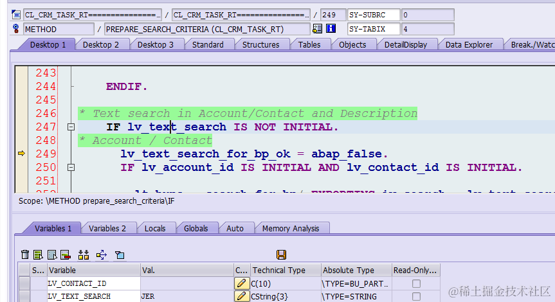The width and height of the screenshot is (555, 302).
Task: Click the Technical Type column header
Action: tap(286, 270)
